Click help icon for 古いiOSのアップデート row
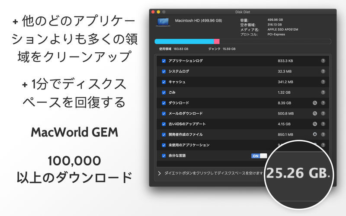The height and width of the screenshot is (216, 346). (323, 124)
